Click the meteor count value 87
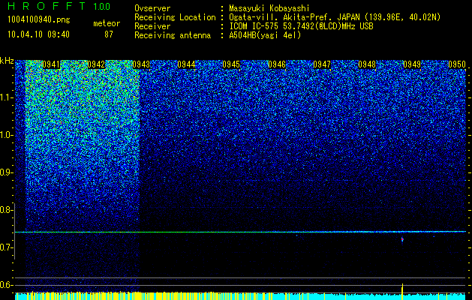 108,34
